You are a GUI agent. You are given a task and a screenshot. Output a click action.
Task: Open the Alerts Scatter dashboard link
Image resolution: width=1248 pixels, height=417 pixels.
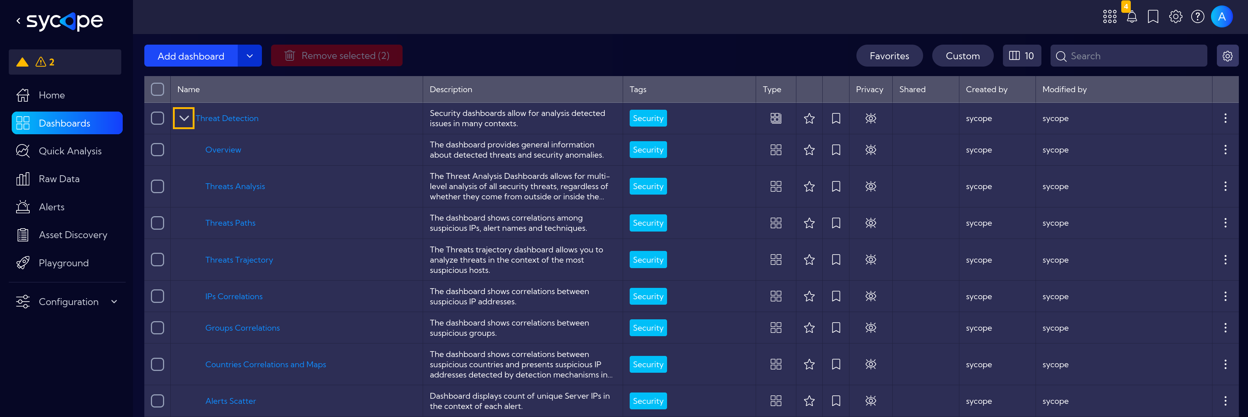tap(231, 401)
